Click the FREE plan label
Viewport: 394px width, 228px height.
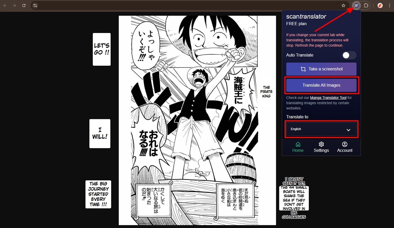pyautogui.click(x=296, y=24)
